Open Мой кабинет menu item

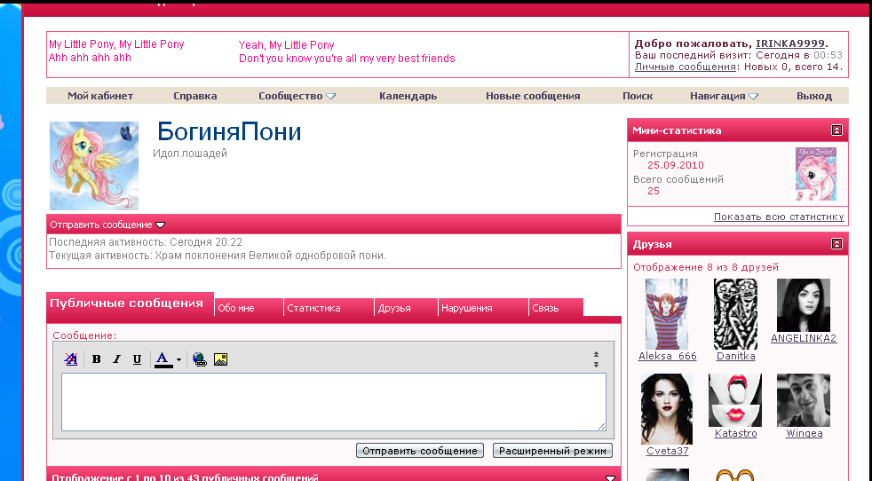(x=100, y=96)
